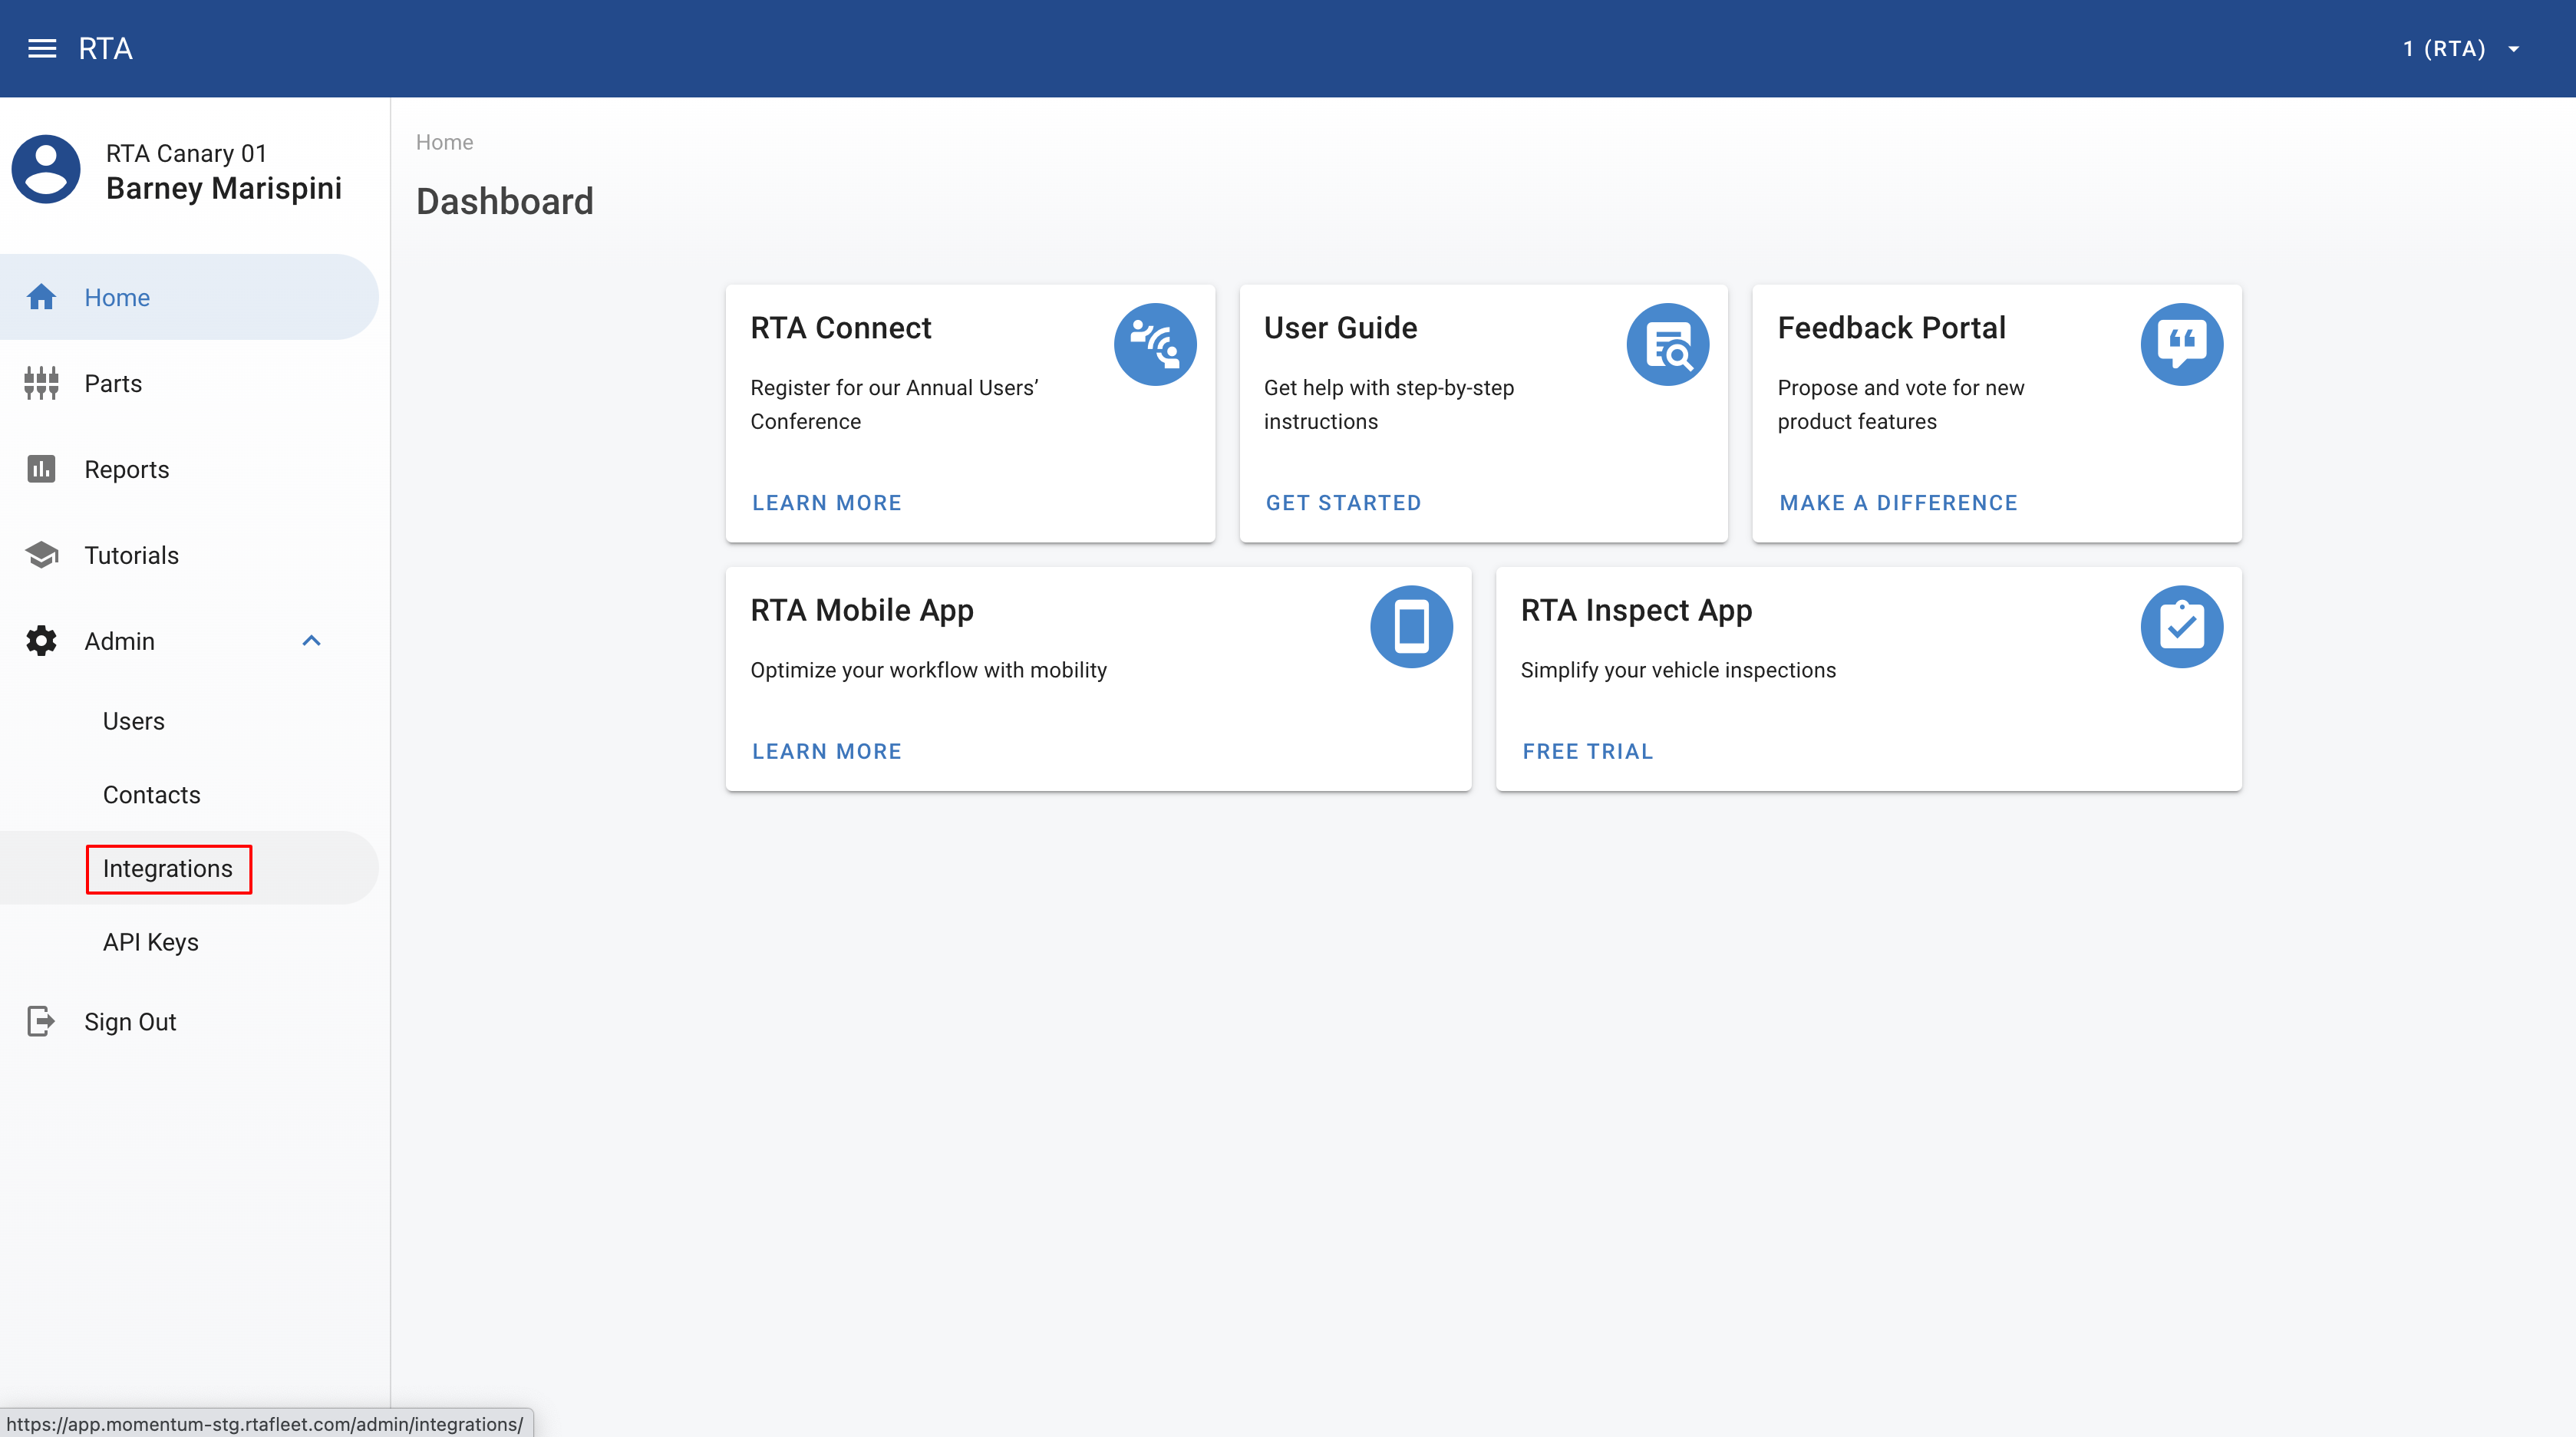The image size is (2576, 1437).
Task: Click the RTA Connect satellite icon
Action: [x=1154, y=344]
